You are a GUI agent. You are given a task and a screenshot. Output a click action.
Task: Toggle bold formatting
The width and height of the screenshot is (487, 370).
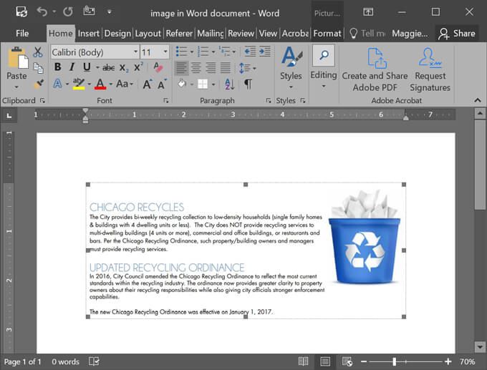(x=57, y=67)
